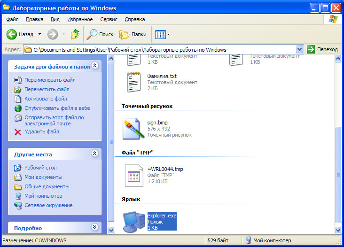The image size is (344, 247).
Task: Collapse the Другие места panel
Action: click(x=95, y=154)
